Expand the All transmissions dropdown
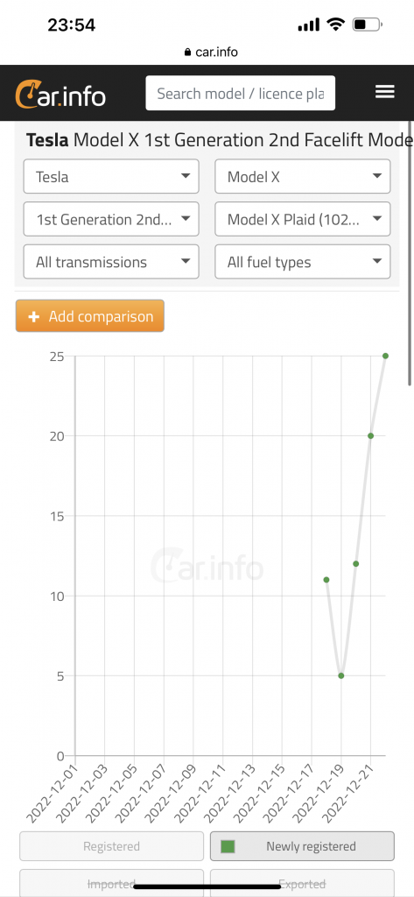414x897 pixels. pyautogui.click(x=111, y=262)
